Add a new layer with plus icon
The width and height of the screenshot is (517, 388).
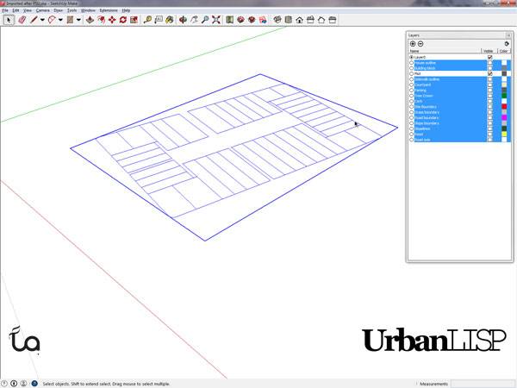412,43
